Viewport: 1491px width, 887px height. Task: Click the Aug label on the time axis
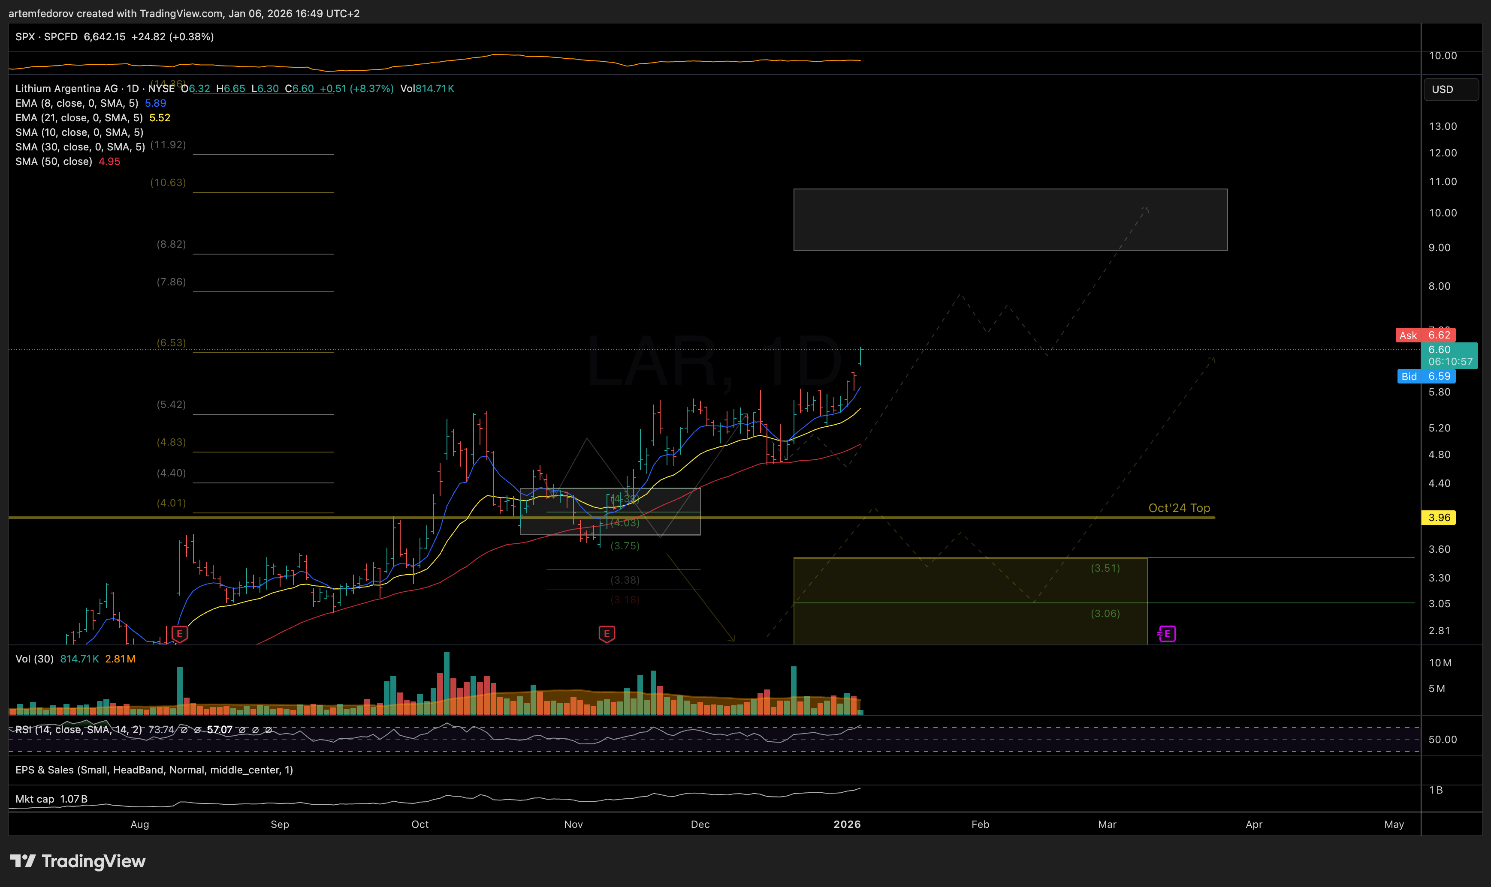point(140,824)
